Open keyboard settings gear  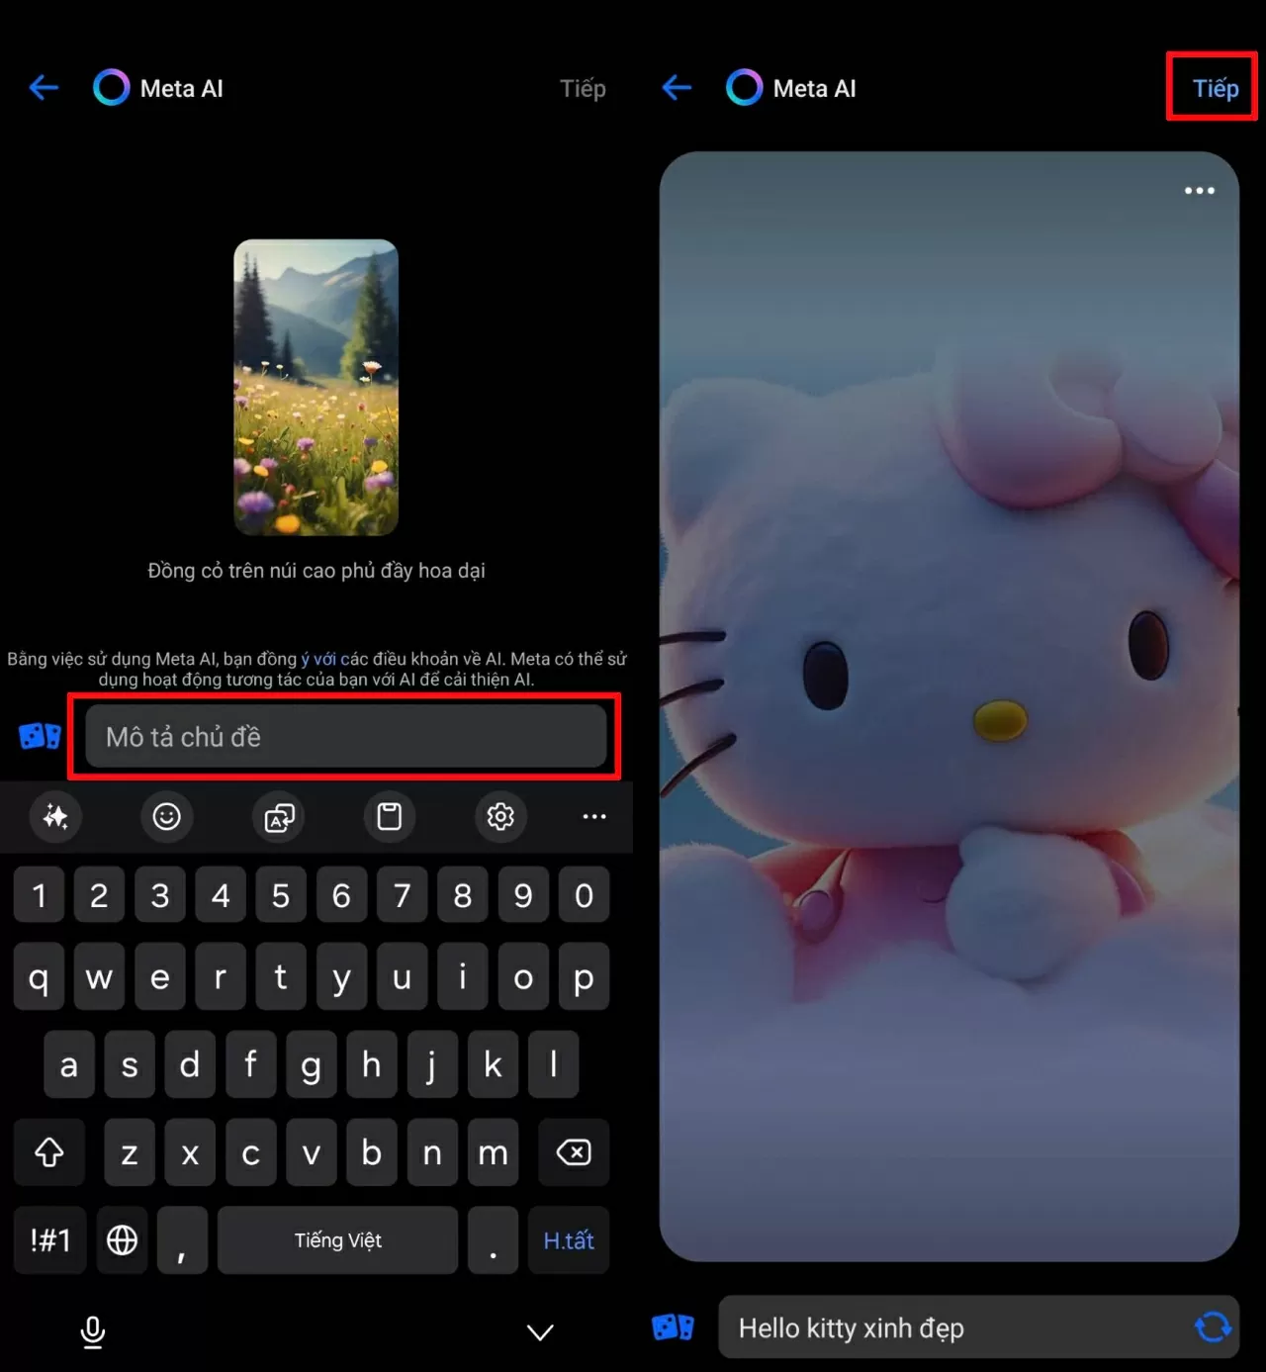[500, 816]
